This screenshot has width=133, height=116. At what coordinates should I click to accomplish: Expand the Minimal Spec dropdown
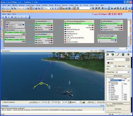click(128, 72)
